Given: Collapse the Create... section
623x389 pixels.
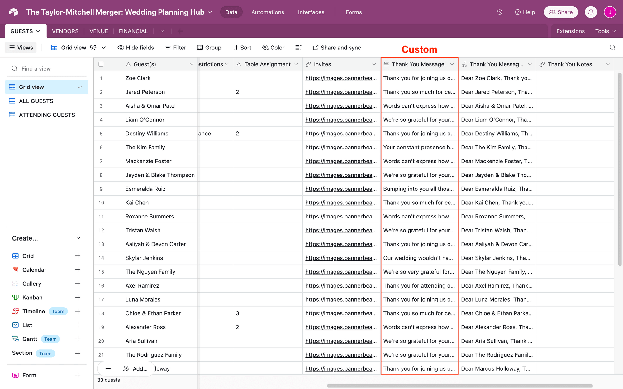Looking at the screenshot, I should coord(78,238).
